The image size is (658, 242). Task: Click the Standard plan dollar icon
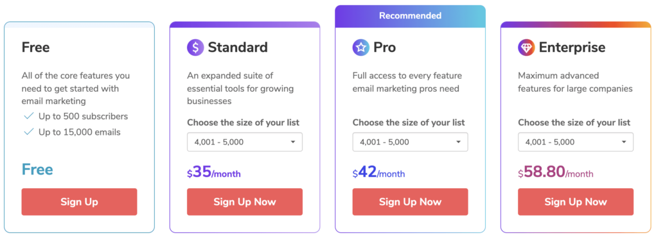pos(195,48)
